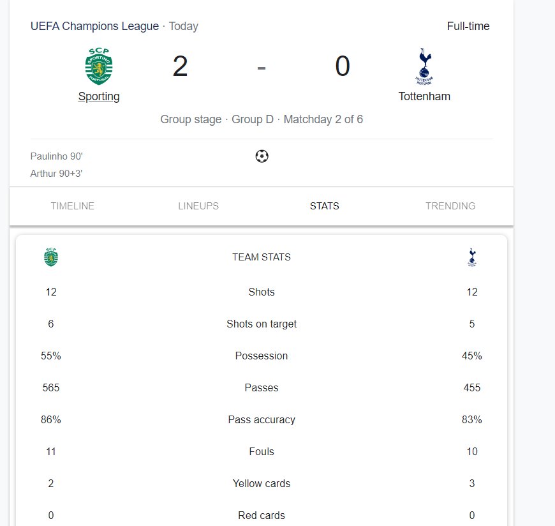Select the Stats tab
The width and height of the screenshot is (555, 526).
(x=325, y=206)
